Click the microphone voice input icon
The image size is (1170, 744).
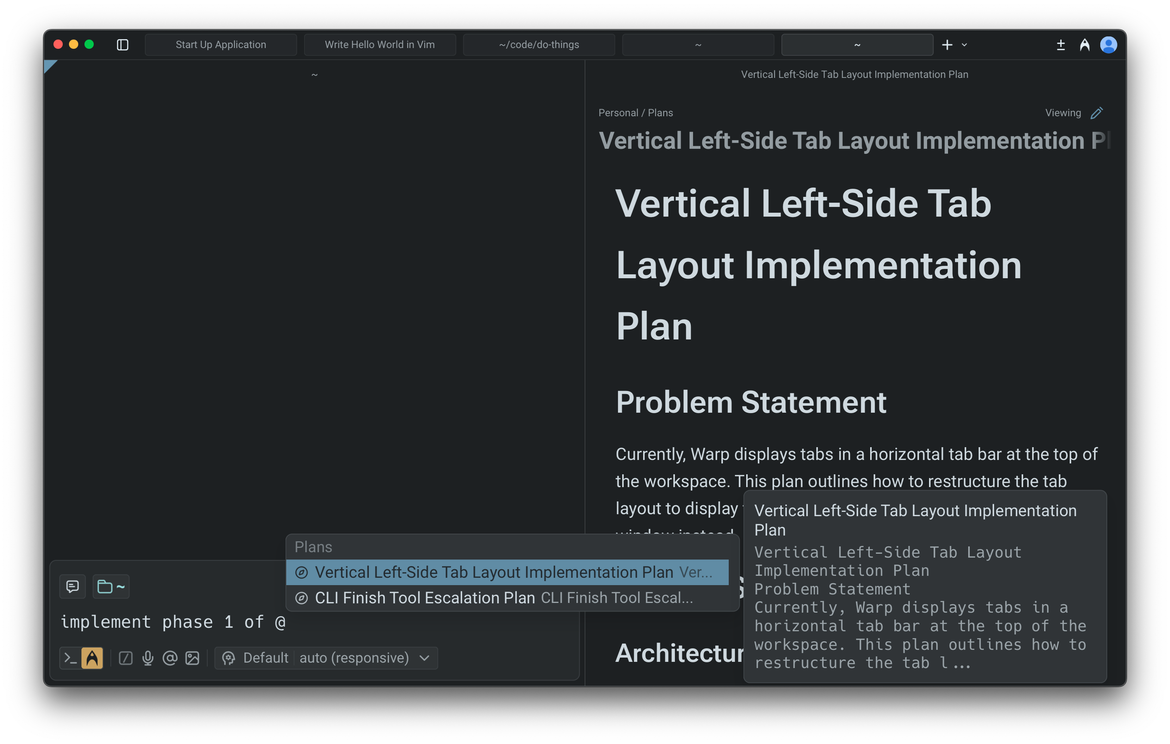click(148, 658)
